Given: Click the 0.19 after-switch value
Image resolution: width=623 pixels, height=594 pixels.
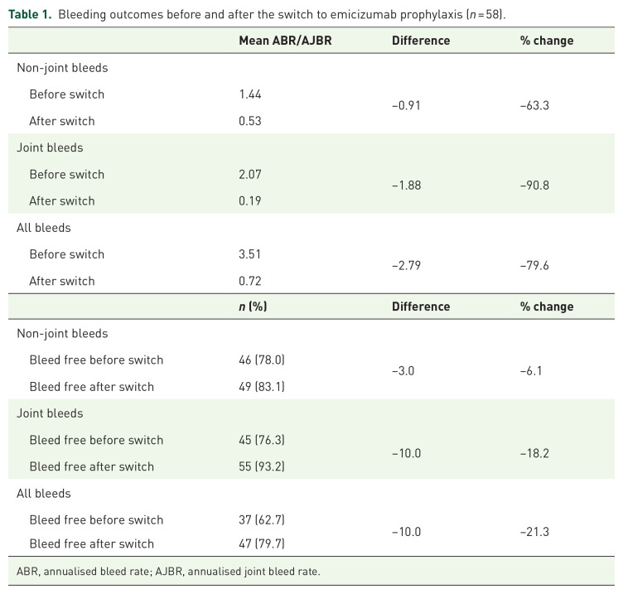Looking at the screenshot, I should coord(251,200).
